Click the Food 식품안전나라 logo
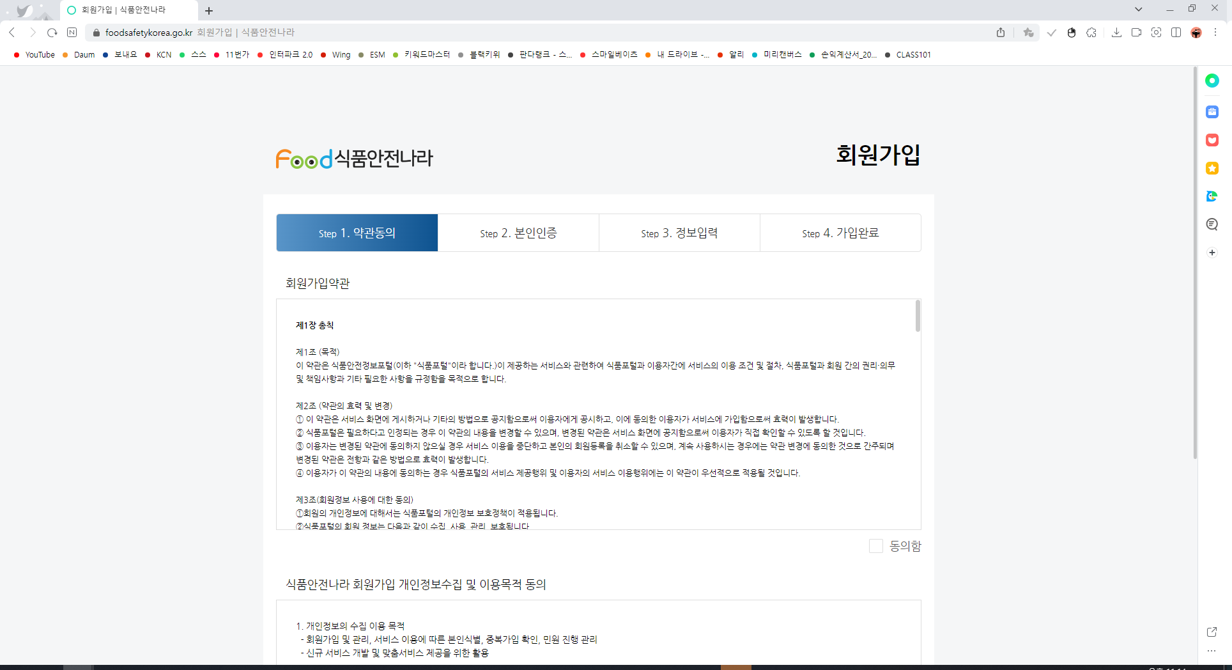Viewport: 1232px width, 670px height. [354, 158]
